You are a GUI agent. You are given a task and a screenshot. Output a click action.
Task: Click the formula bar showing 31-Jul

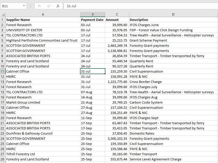140,6
